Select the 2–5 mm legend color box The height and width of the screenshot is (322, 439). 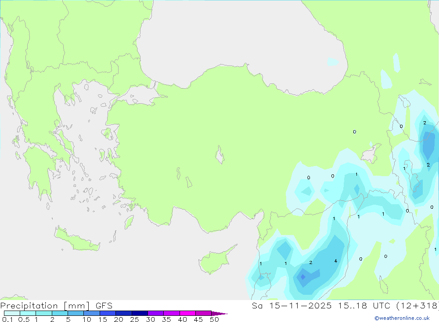60,313
